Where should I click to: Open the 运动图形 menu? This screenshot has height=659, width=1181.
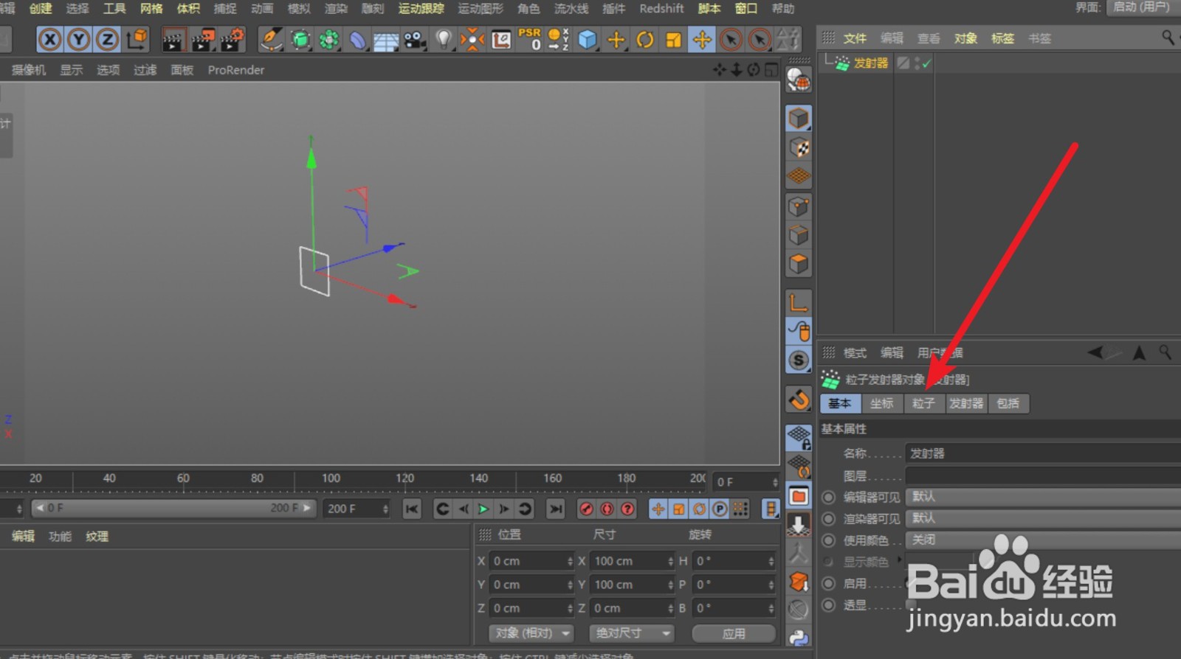[481, 8]
